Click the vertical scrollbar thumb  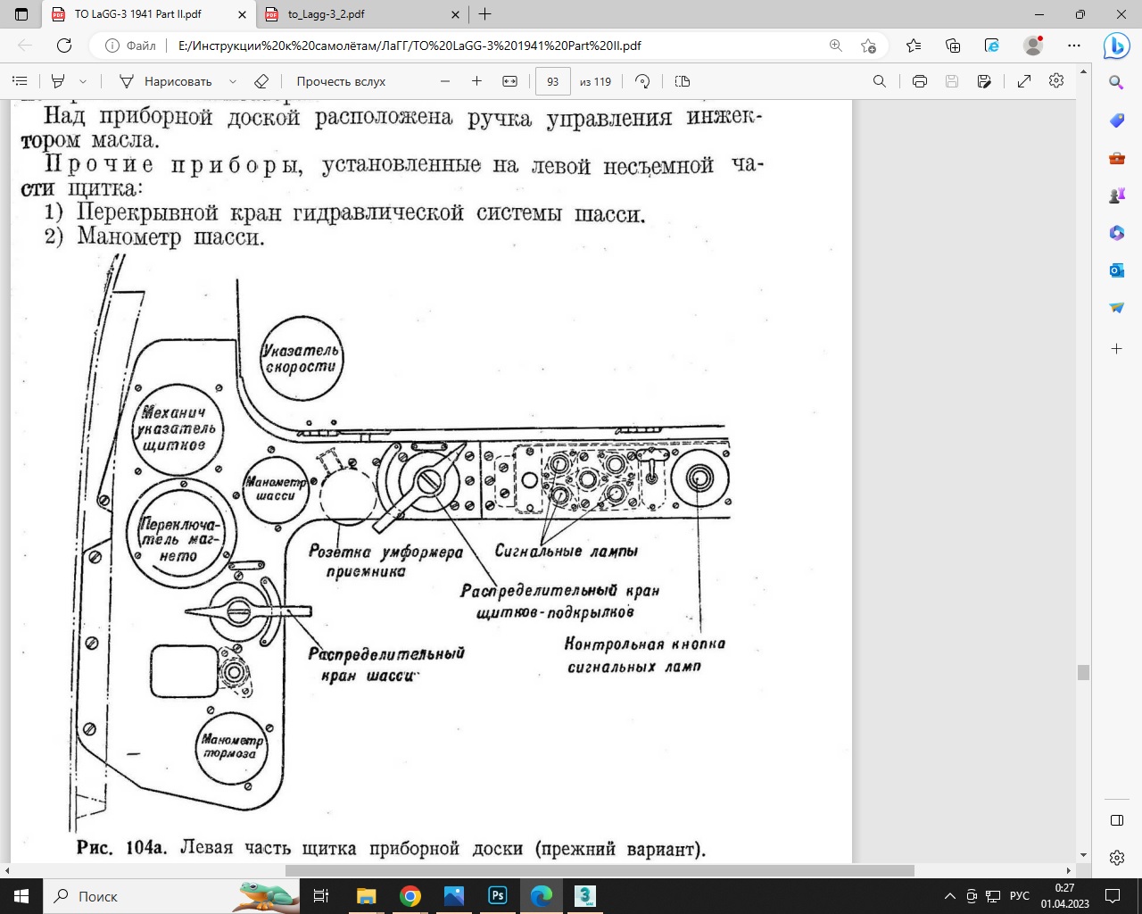coord(1083,672)
